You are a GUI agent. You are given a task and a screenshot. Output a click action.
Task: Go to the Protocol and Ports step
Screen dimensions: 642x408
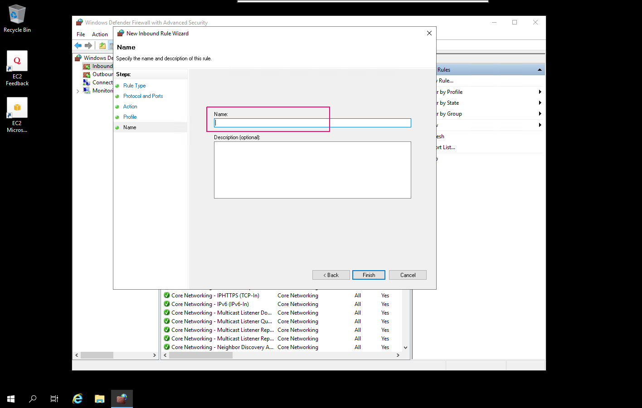coord(143,96)
